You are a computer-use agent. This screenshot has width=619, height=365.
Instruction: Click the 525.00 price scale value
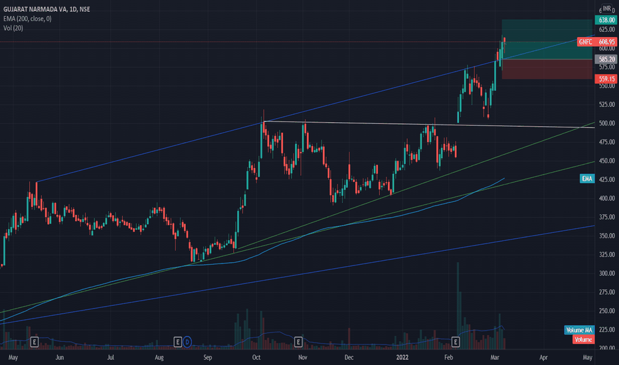607,104
